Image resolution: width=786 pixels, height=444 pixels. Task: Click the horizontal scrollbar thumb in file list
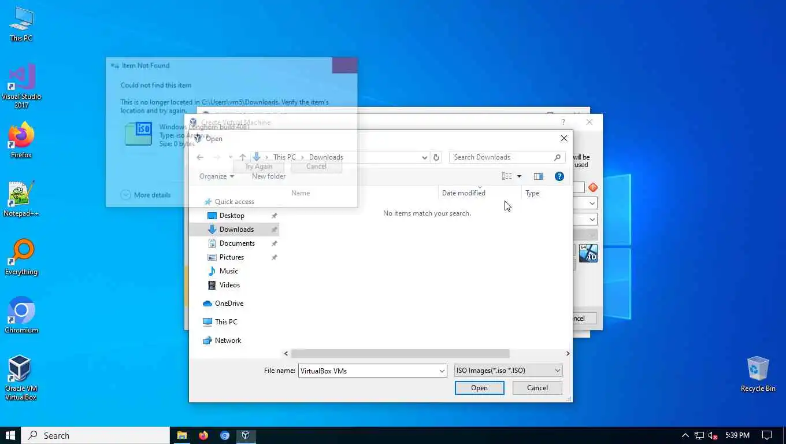pyautogui.click(x=400, y=353)
